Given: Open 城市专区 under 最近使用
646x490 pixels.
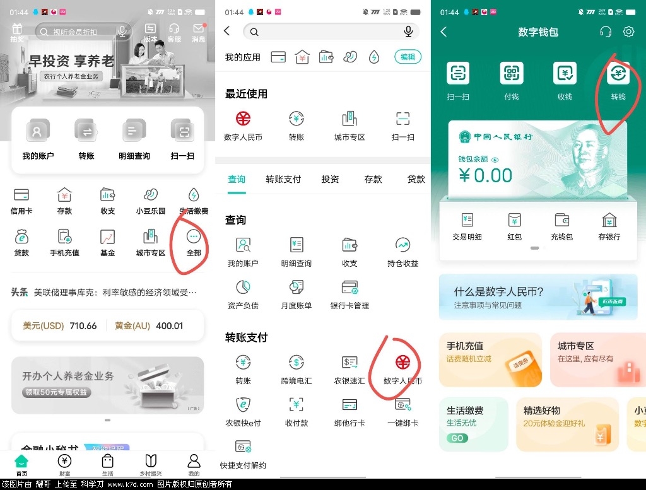Looking at the screenshot, I should pyautogui.click(x=349, y=126).
